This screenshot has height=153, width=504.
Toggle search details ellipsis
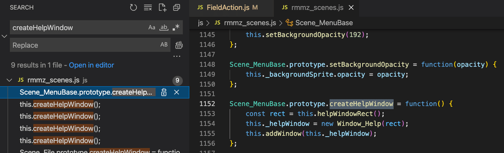(177, 56)
